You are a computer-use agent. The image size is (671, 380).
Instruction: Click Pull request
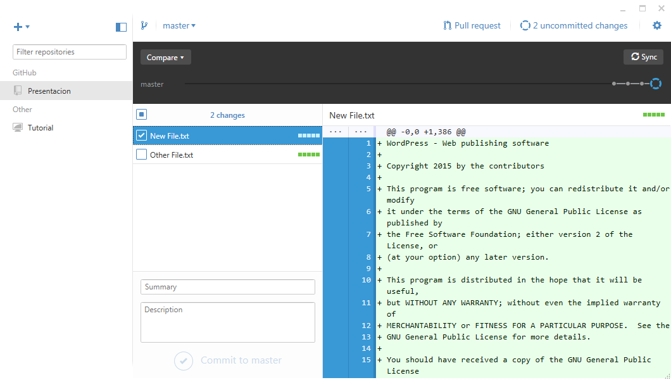click(472, 26)
